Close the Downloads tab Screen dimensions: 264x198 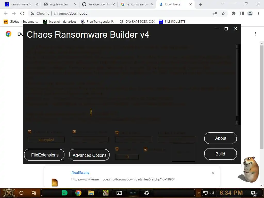191,4
